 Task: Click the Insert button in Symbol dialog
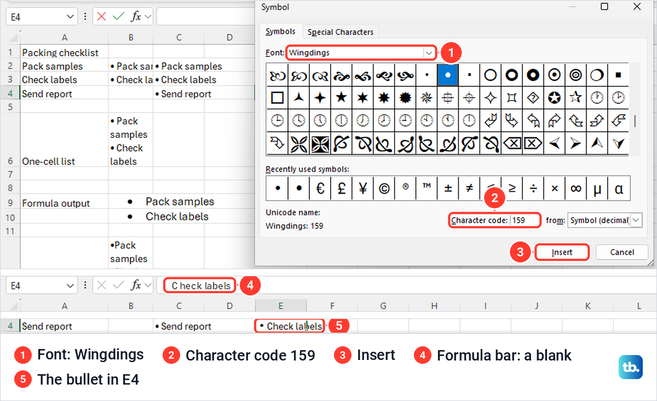(x=562, y=252)
